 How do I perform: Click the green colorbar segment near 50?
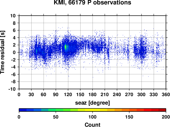pos(56,110)
